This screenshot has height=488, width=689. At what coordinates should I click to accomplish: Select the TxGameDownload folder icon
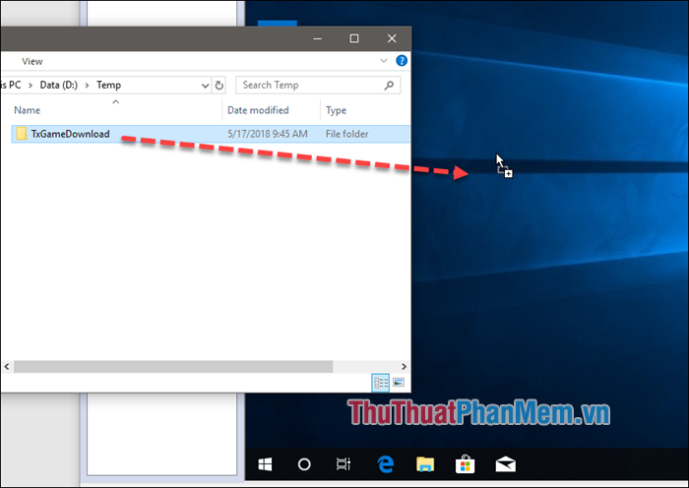click(21, 134)
